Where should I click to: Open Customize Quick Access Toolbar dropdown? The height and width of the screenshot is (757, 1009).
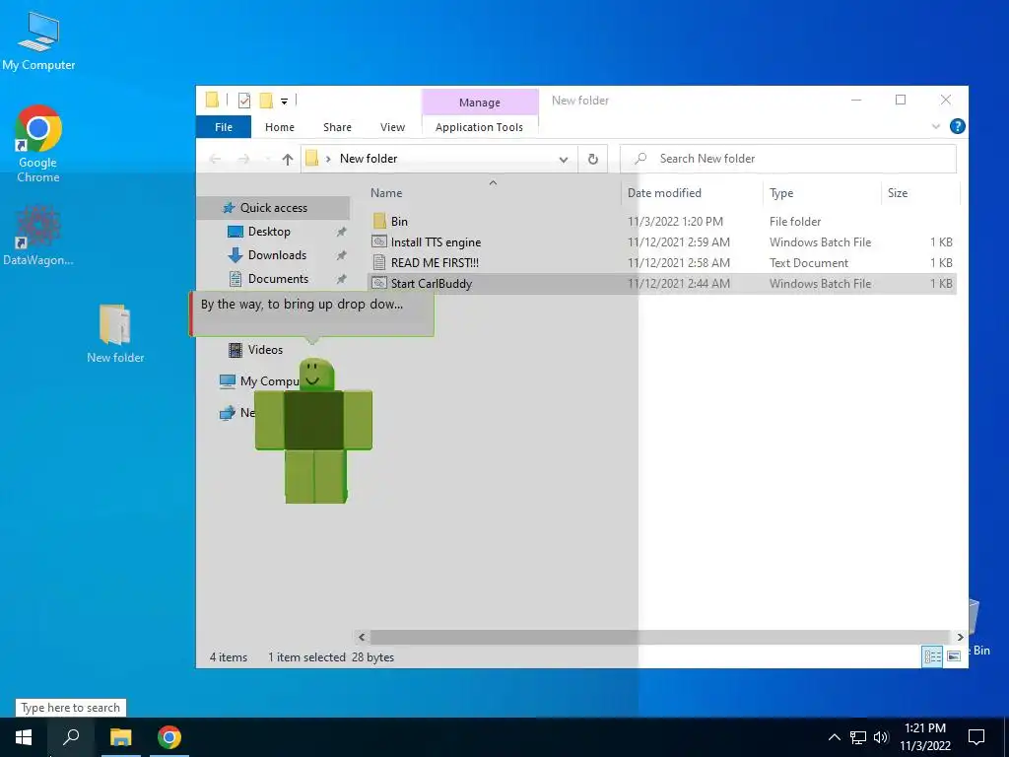point(284,102)
